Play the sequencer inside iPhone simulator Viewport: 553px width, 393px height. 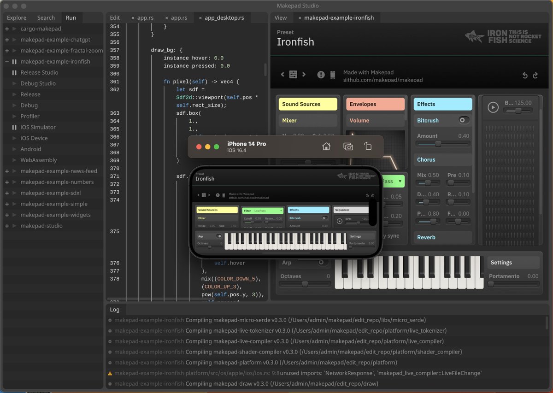[x=340, y=221]
